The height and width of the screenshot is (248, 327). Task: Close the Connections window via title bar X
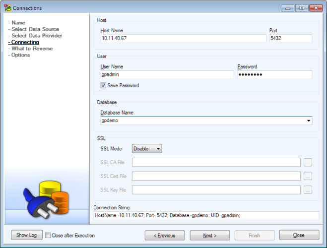pyautogui.click(x=316, y=8)
